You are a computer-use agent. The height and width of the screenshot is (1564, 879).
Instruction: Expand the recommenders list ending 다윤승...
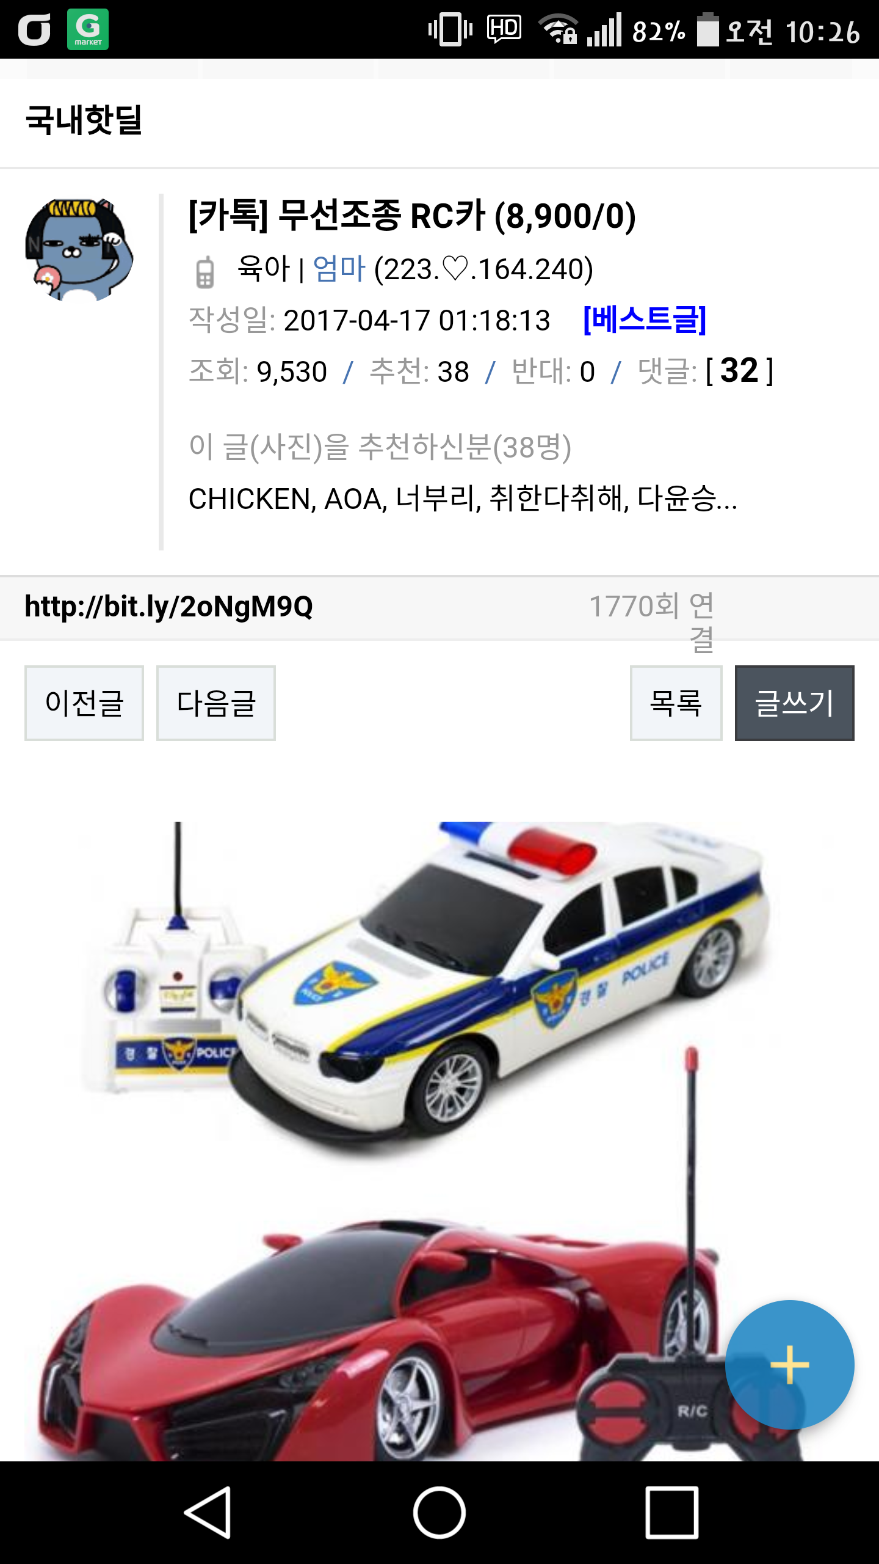click(x=463, y=499)
